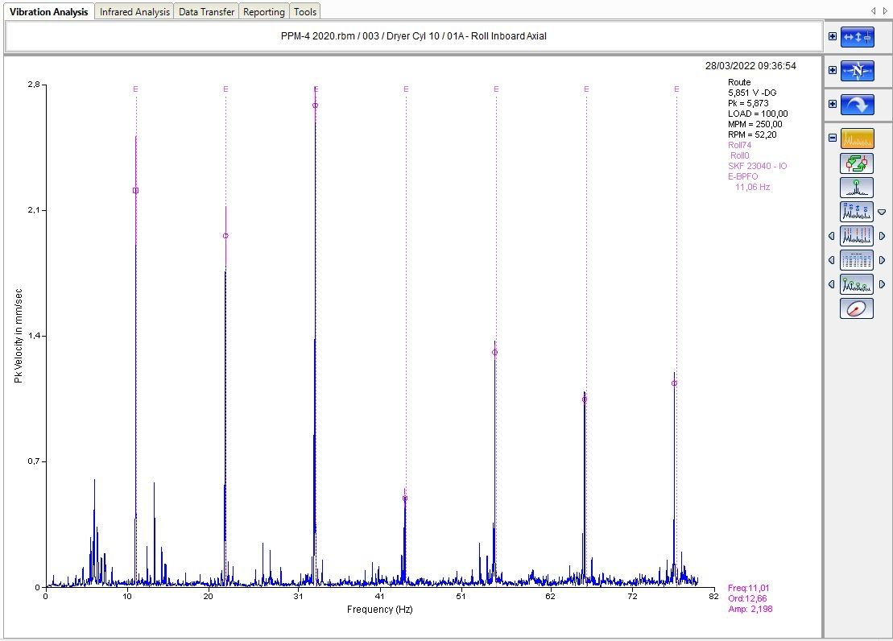
Task: Click the compass navigation icon
Action: click(857, 71)
